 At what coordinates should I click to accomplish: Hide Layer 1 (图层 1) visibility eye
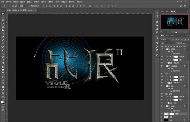(162, 117)
